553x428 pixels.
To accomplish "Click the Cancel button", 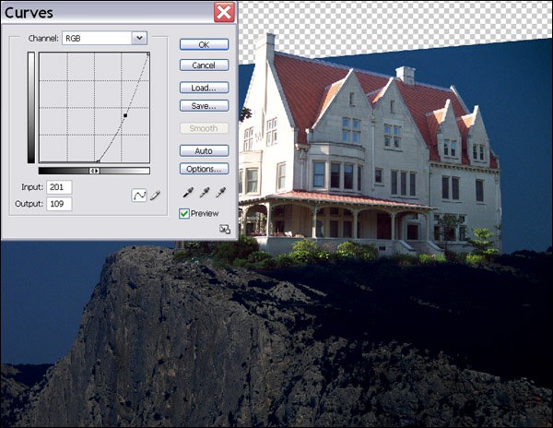I will click(205, 65).
